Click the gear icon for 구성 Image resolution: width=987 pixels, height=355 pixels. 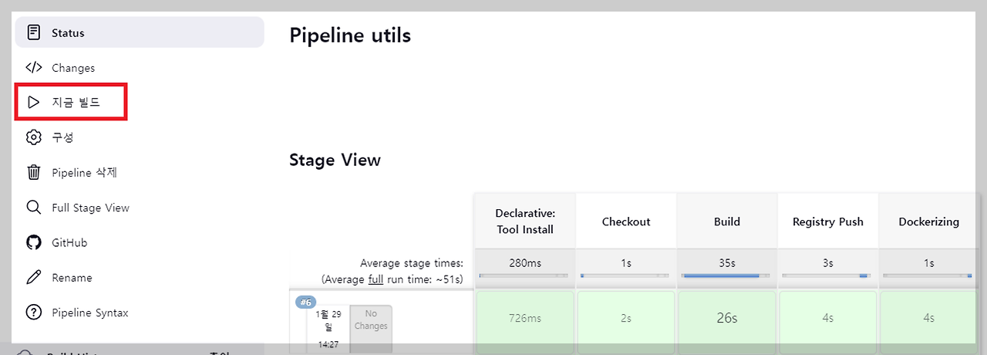(x=33, y=137)
